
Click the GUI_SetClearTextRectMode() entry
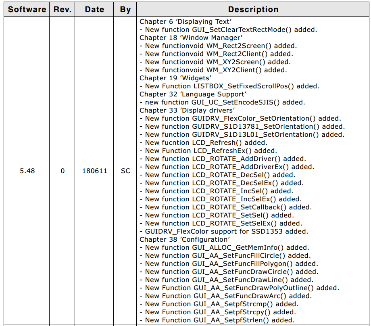228,29
